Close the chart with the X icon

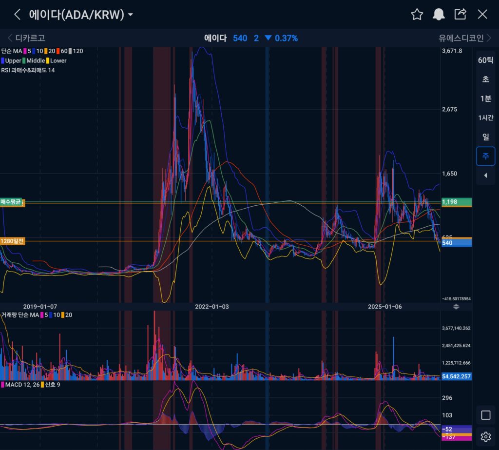click(x=482, y=14)
